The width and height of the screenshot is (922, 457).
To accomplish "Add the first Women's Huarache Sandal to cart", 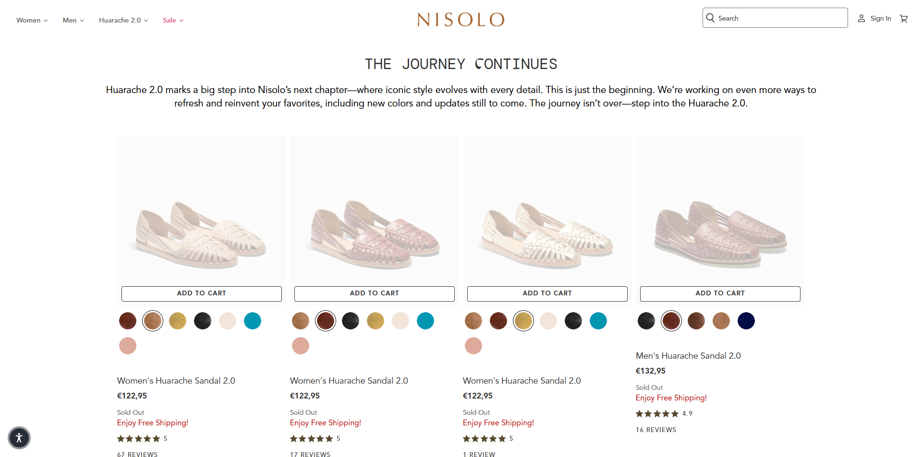I will point(201,293).
